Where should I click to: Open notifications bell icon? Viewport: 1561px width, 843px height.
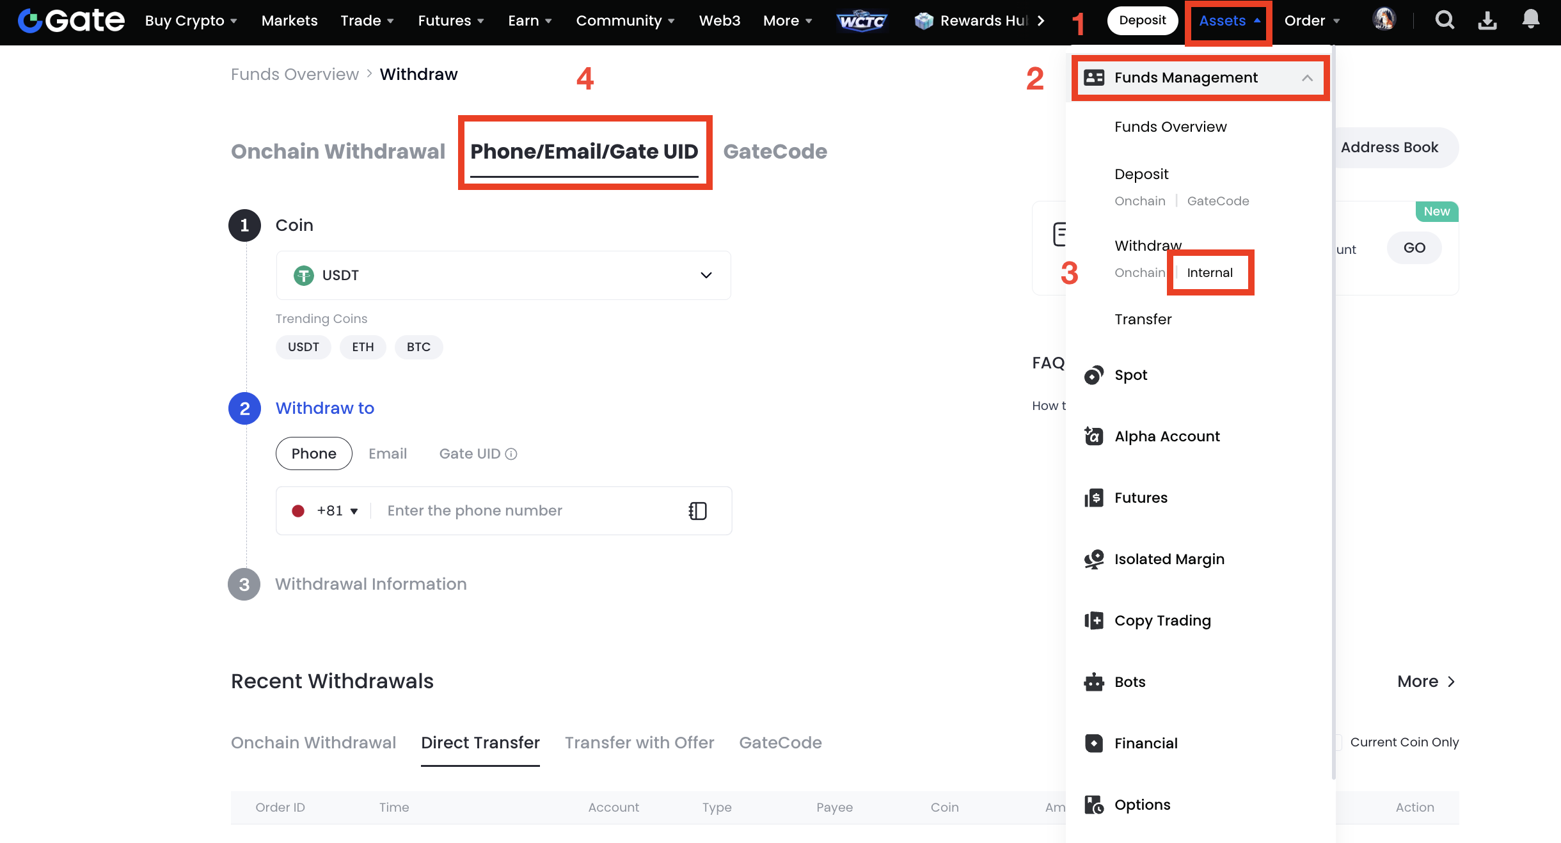(x=1530, y=19)
